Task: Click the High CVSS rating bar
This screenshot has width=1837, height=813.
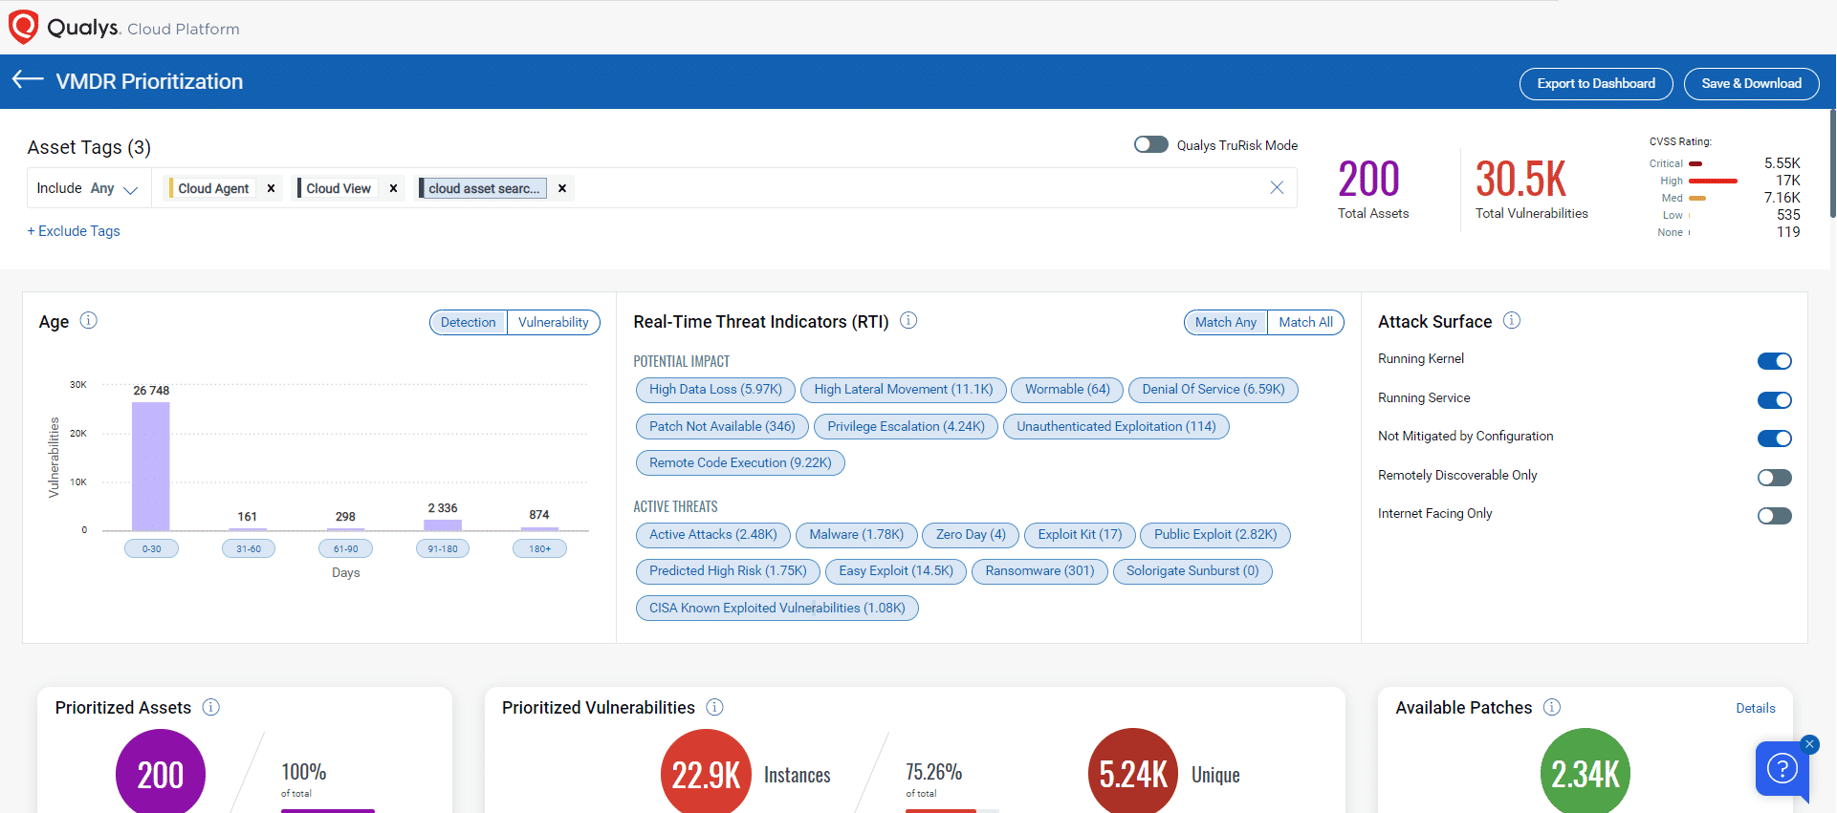Action: [x=1713, y=181]
